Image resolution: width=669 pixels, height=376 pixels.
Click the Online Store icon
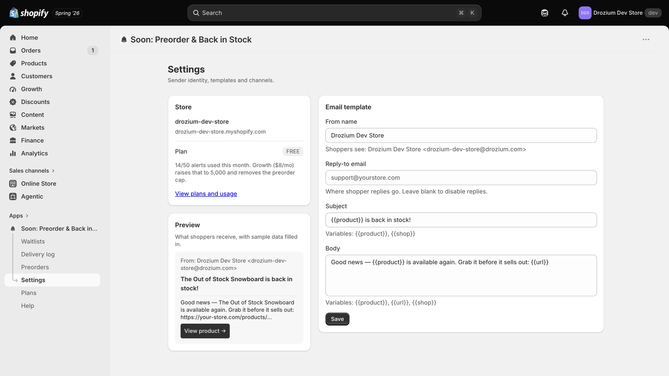(13, 184)
